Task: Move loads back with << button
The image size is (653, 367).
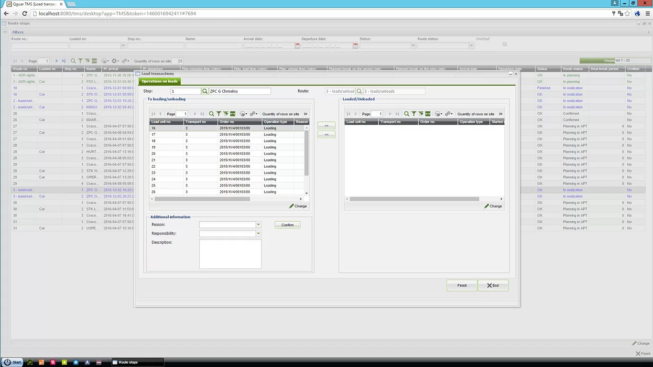Action: (x=326, y=135)
